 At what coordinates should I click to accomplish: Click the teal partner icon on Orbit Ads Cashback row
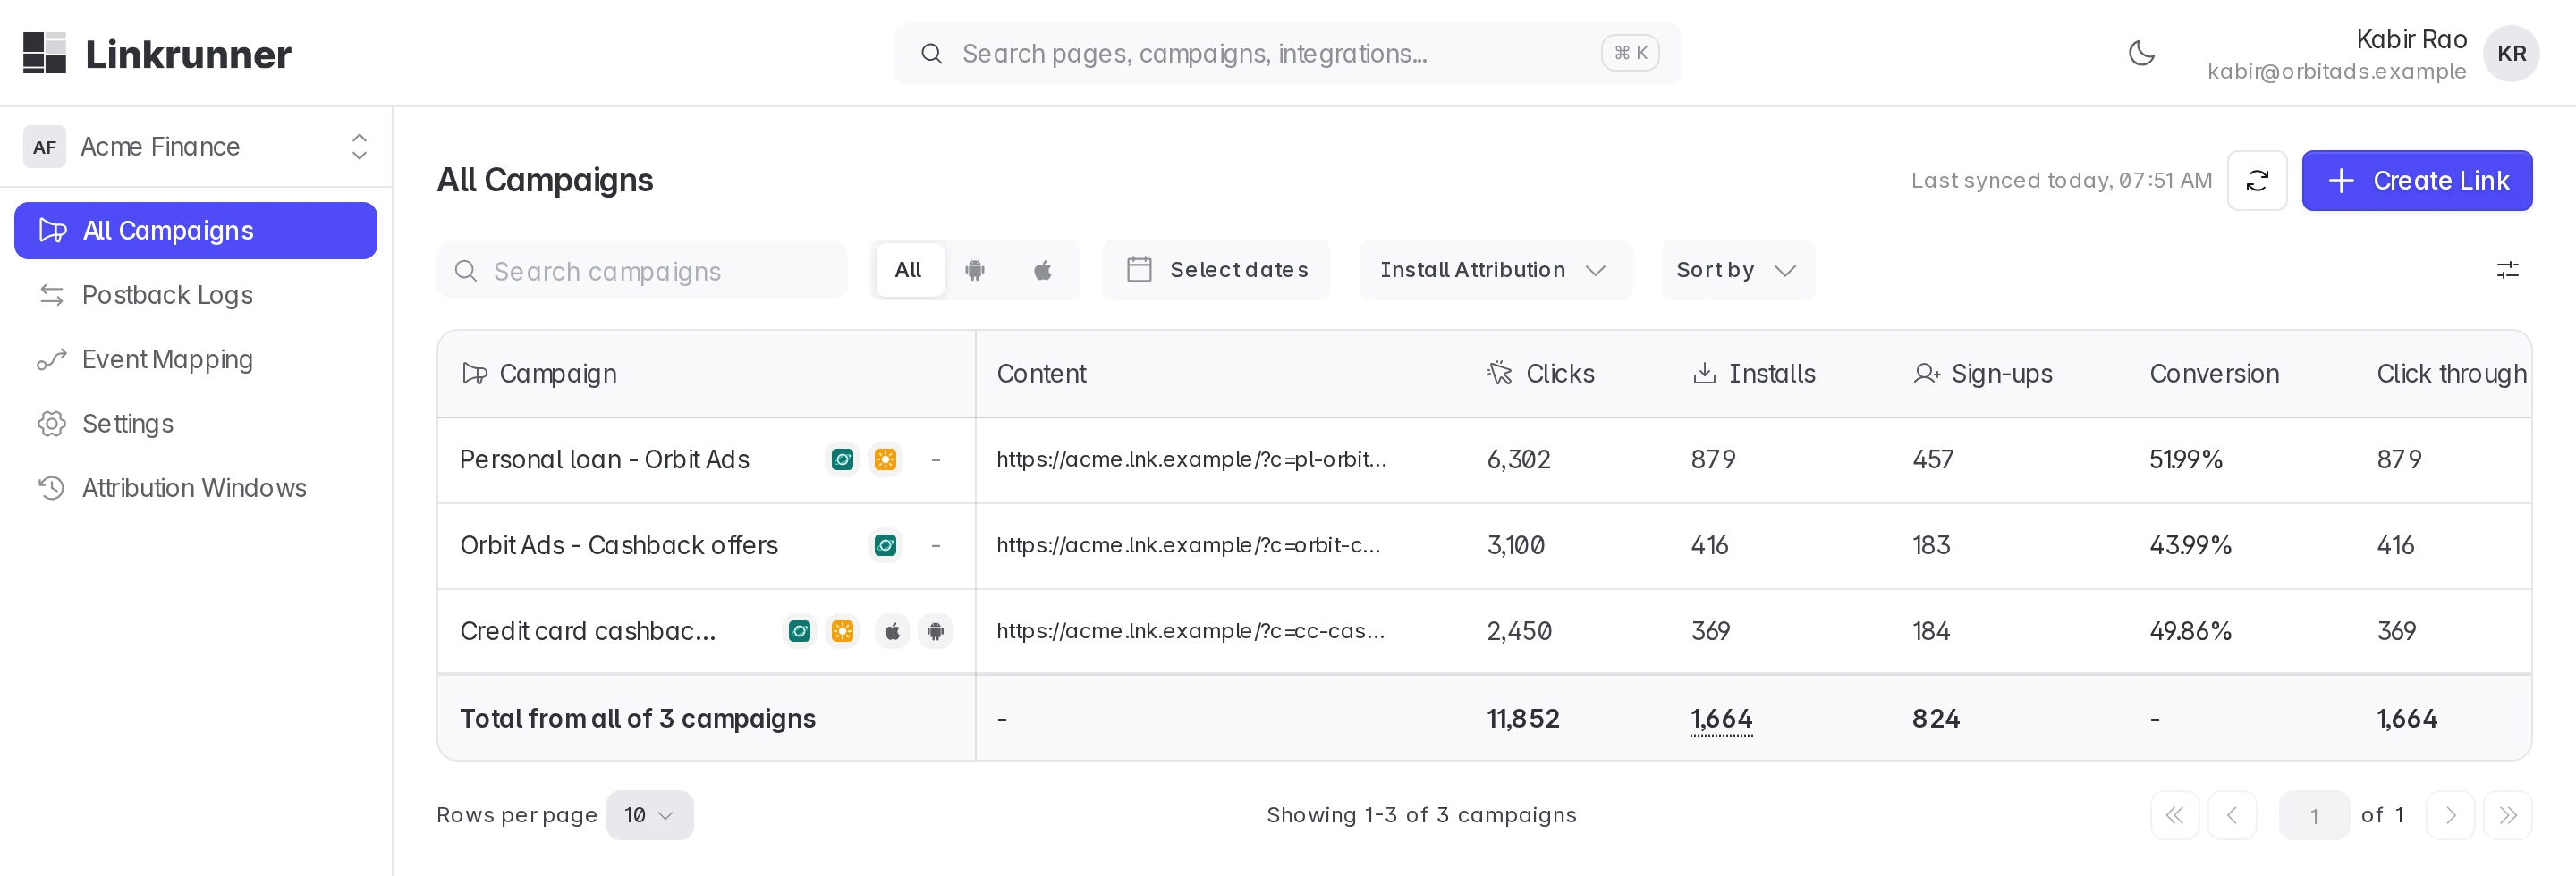pyautogui.click(x=885, y=545)
